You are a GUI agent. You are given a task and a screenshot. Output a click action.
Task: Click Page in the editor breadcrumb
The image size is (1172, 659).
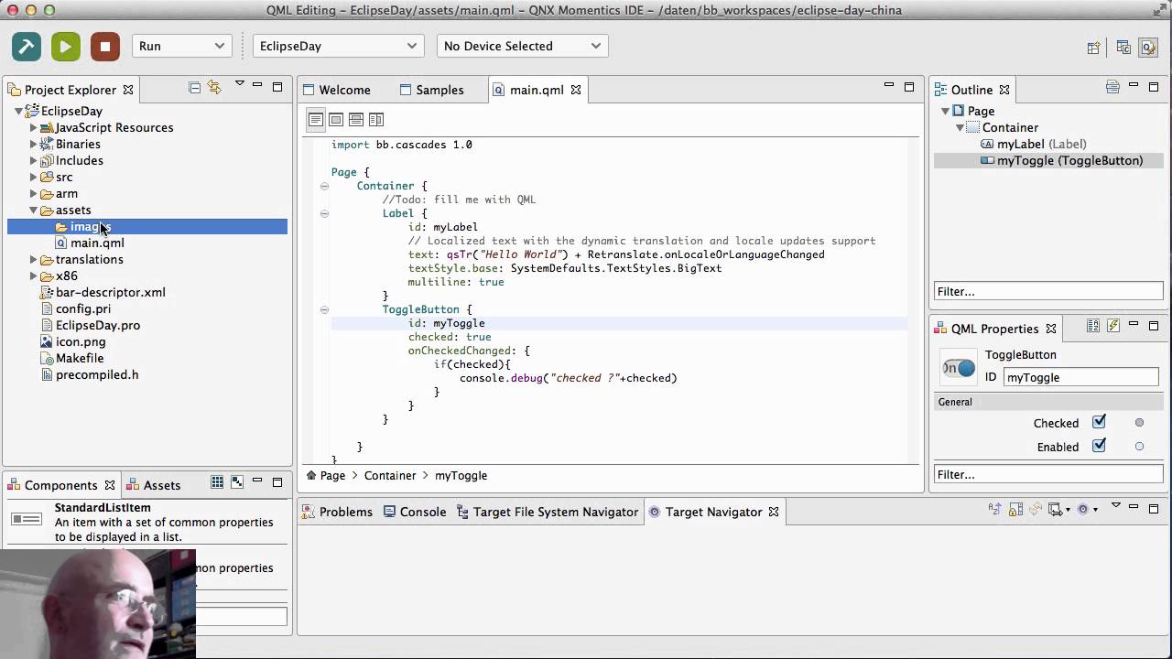click(x=332, y=475)
